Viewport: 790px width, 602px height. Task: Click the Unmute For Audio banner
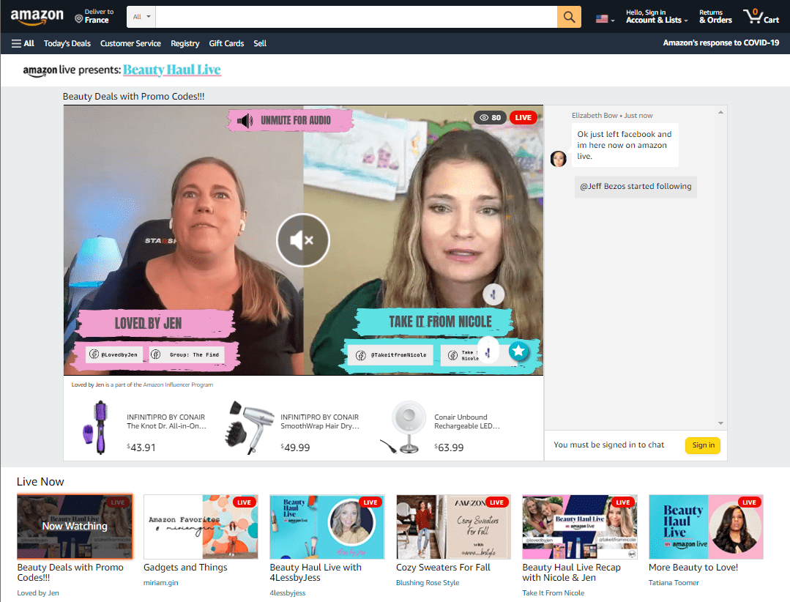[x=291, y=120]
